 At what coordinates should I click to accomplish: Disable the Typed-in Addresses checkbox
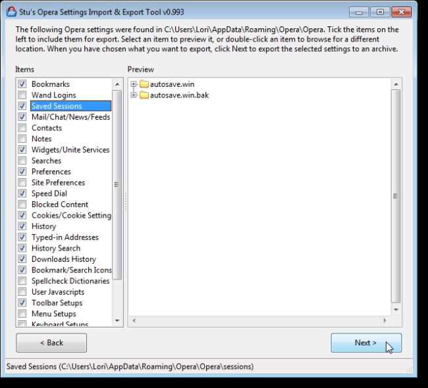tap(22, 237)
